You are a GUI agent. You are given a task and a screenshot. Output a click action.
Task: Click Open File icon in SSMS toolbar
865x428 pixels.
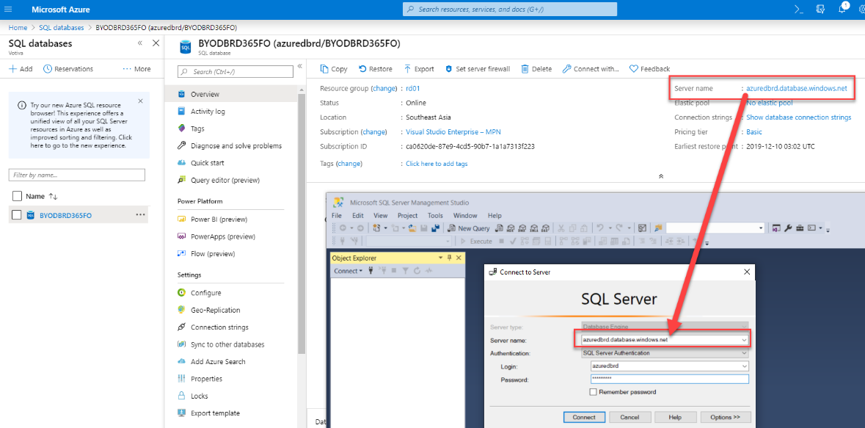click(x=412, y=228)
